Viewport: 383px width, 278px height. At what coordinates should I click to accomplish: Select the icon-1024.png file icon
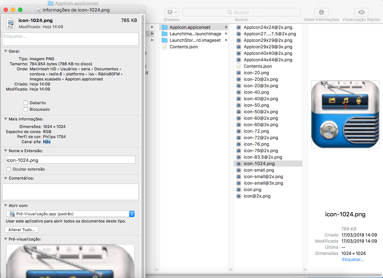point(239,163)
